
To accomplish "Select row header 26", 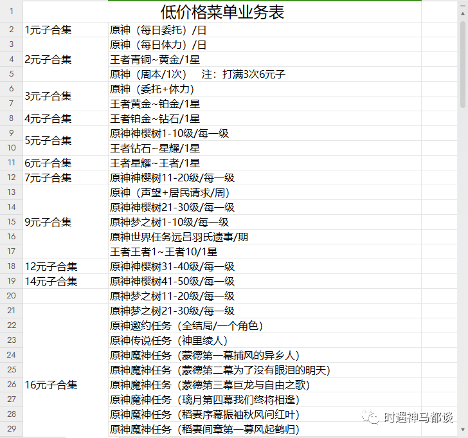I will pyautogui.click(x=12, y=384).
